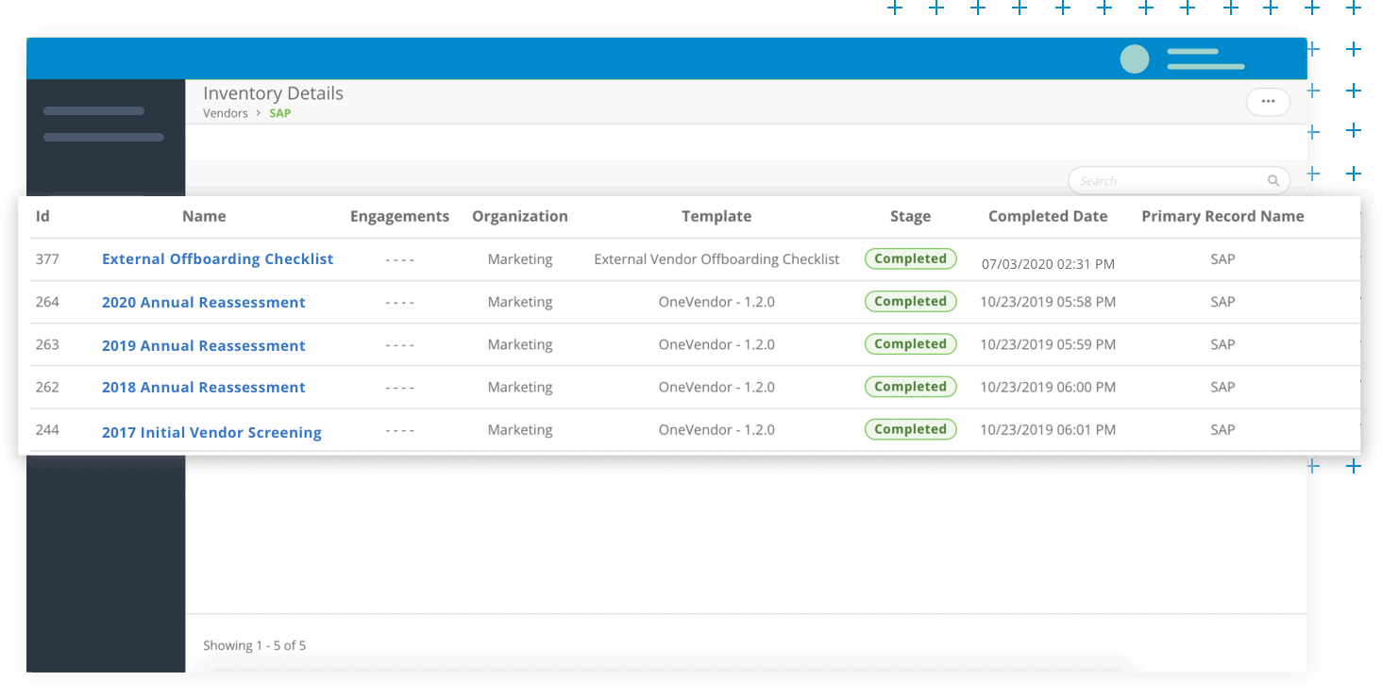Viewport: 1382px width, 698px height.
Task: Open External Offboarding Checklist assessment
Action: pyautogui.click(x=218, y=258)
